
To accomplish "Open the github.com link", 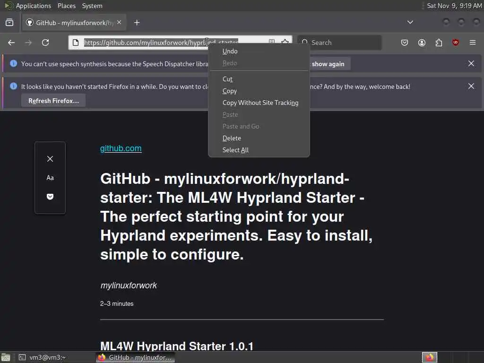I will [x=121, y=148].
